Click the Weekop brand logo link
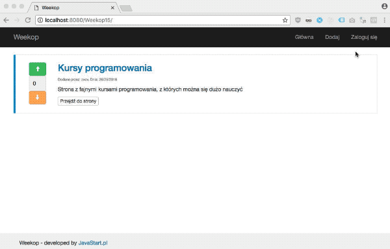The height and width of the screenshot is (249, 390). coord(26,37)
